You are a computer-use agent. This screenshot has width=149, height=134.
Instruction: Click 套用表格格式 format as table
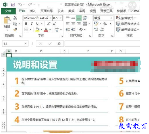(128, 24)
